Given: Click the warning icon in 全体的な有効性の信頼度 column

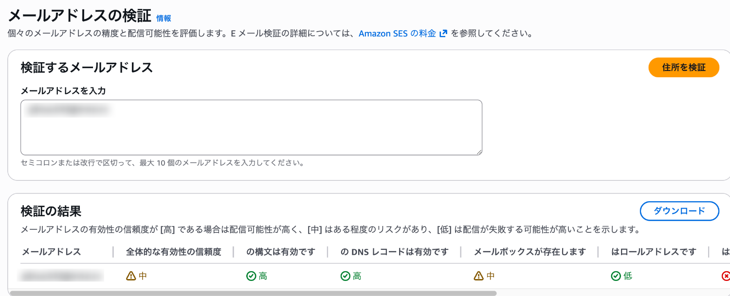Looking at the screenshot, I should point(131,276).
